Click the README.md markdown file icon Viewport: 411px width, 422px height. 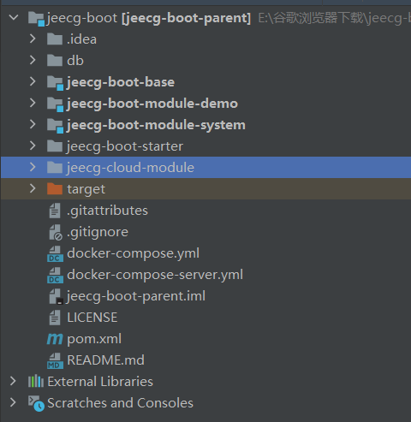pos(55,360)
